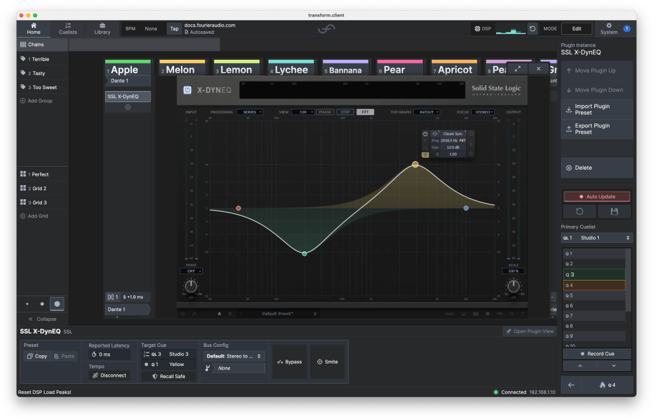Open the Processing SERIES dropdown
The width and height of the screenshot is (653, 420).
[x=249, y=112]
